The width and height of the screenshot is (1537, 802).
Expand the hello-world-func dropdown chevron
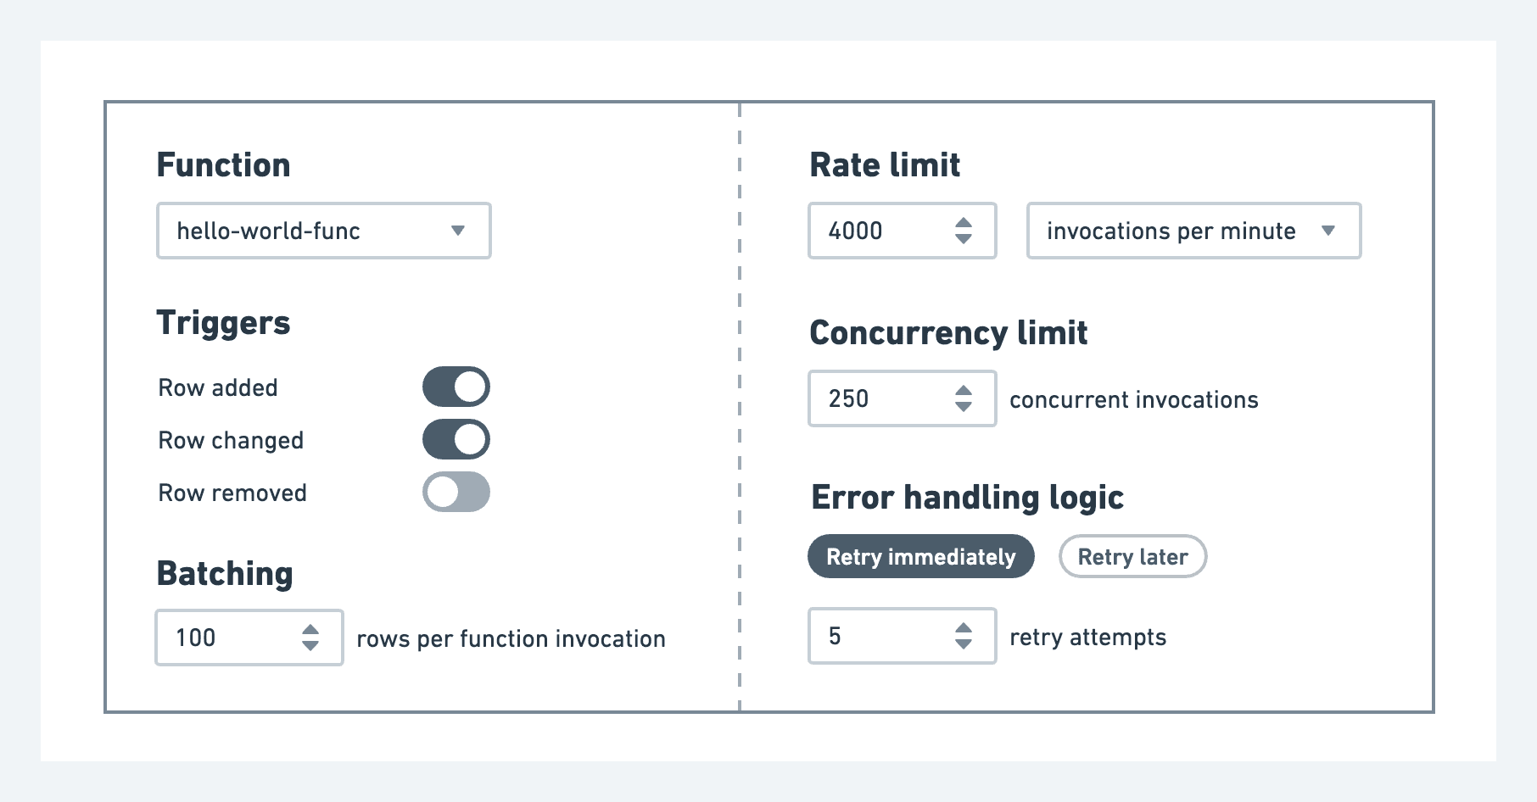[459, 230]
